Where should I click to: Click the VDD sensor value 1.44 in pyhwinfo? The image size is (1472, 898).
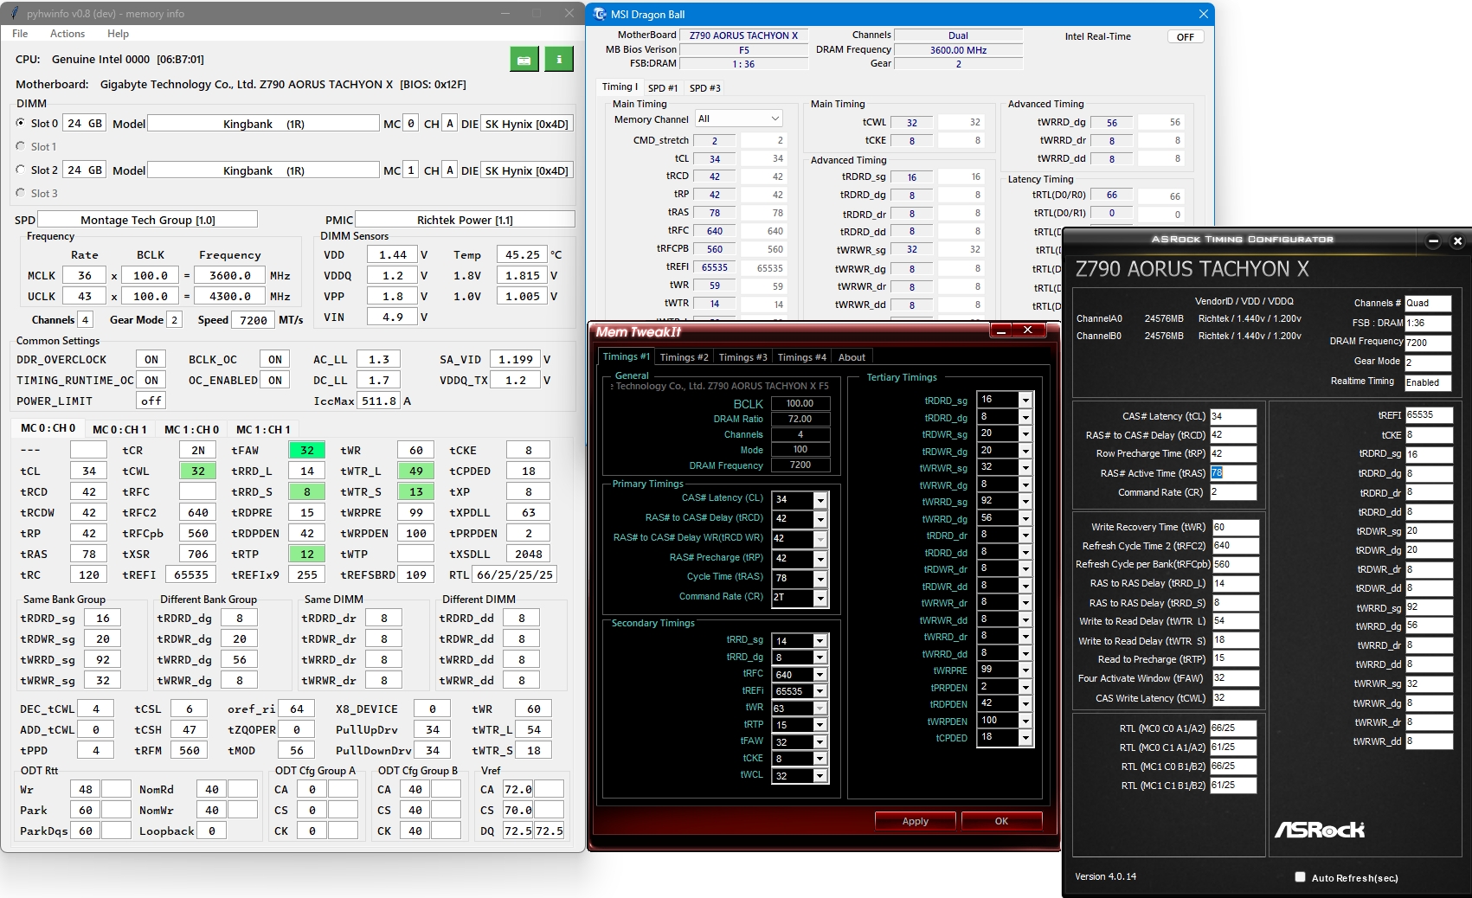pyautogui.click(x=393, y=254)
